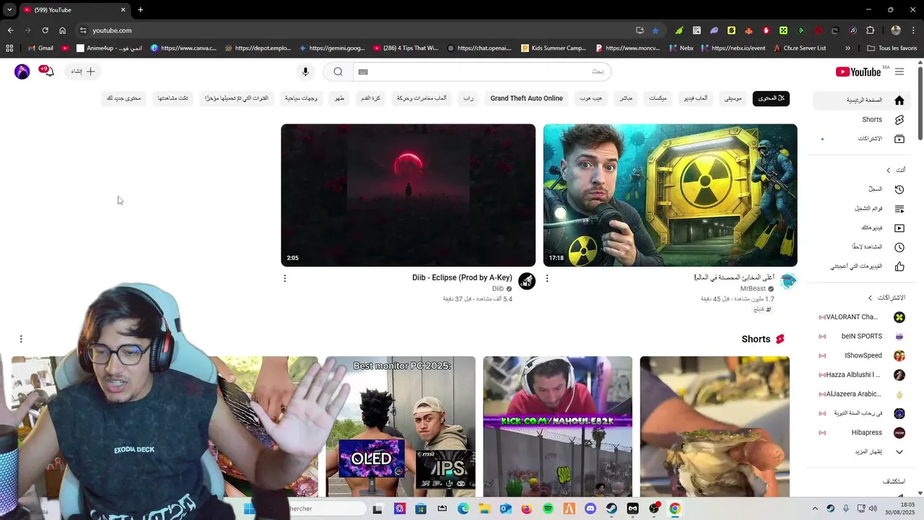Open Hibapress channel subscription
This screenshot has height=520, width=924.
(x=861, y=433)
